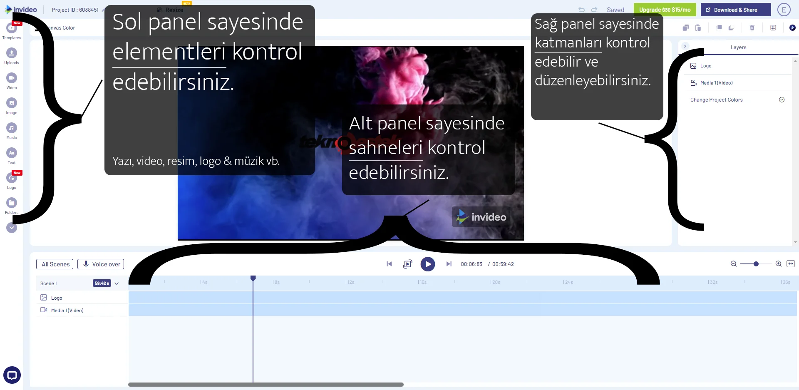Send selected layer to back
Image resolution: width=799 pixels, height=390 pixels.
[731, 28]
